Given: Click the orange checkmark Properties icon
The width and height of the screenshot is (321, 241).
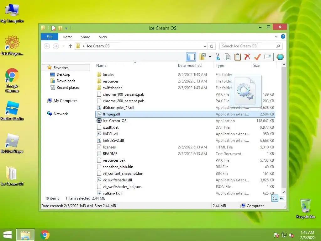Looking at the screenshot, I should (x=257, y=57).
